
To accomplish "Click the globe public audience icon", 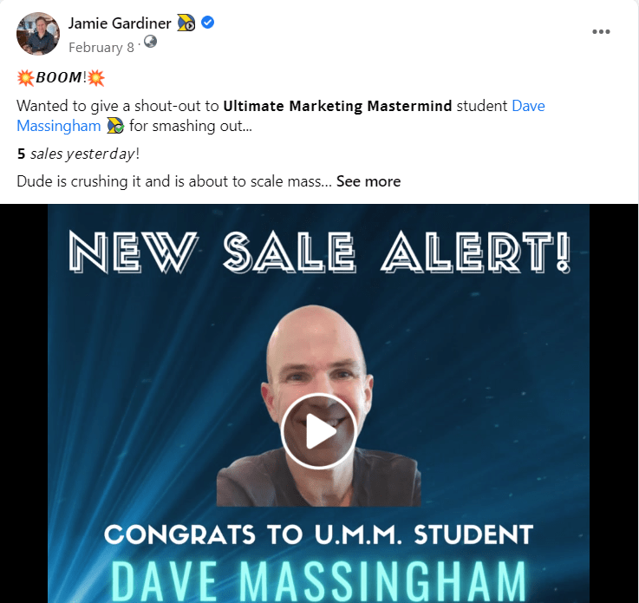I will tap(150, 41).
